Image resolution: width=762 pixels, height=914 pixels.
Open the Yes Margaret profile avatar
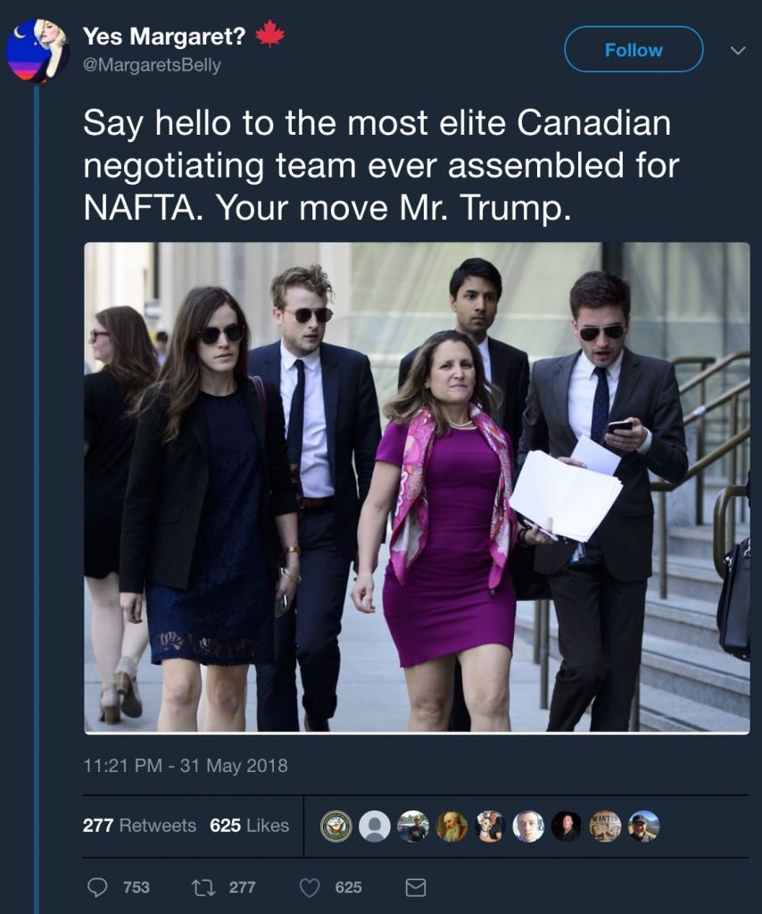pos(37,51)
